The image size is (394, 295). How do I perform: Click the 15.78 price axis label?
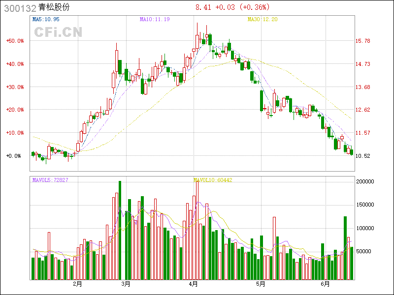(x=362, y=41)
